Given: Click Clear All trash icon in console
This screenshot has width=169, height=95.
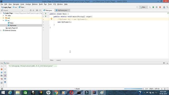Looking at the screenshot, I should 5,82.
